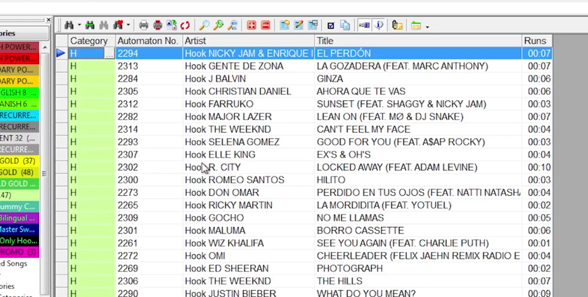Image resolution: width=588 pixels, height=297 pixels.
Task: Click the stacked tables icon
Action: 313,25
